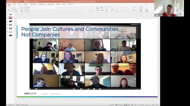Open Quick Styles in the ribbon
The width and height of the screenshot is (190, 106).
pos(117,9)
